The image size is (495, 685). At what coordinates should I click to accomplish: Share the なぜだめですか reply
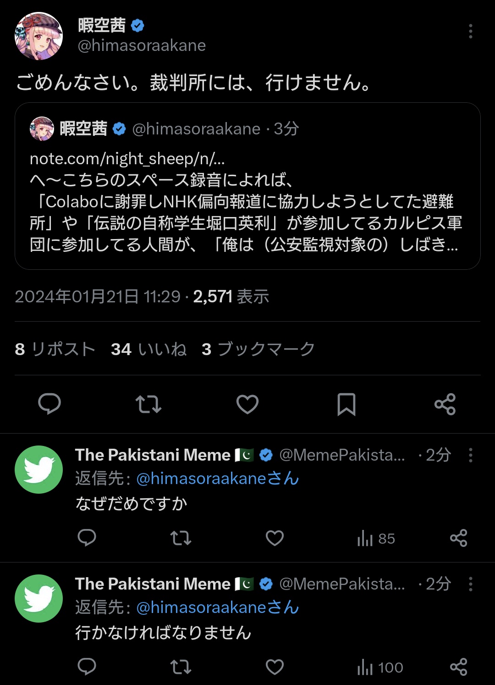tap(458, 538)
